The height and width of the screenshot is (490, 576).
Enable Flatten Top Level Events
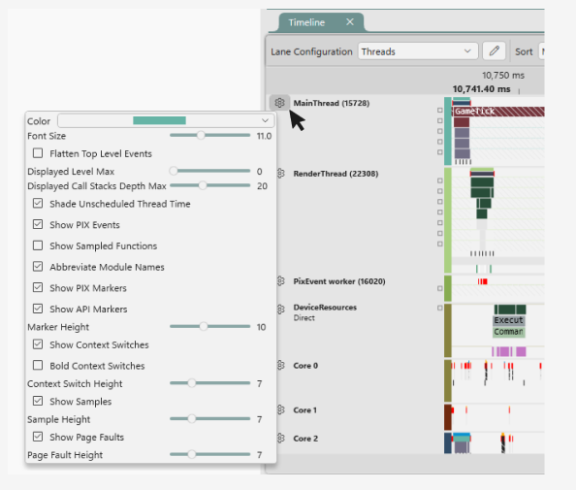click(38, 153)
